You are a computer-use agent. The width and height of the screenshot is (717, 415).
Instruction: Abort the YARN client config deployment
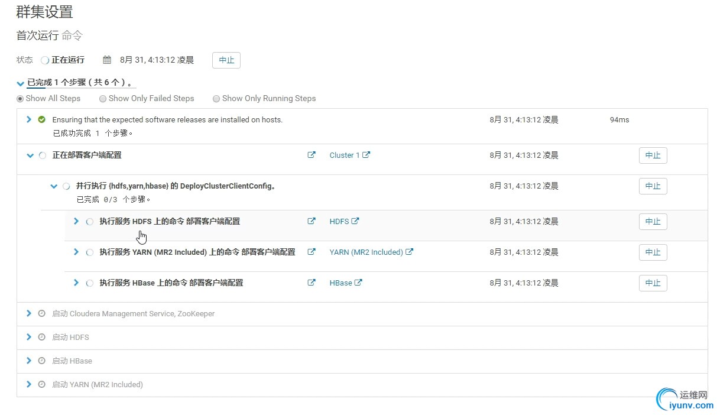pos(653,252)
